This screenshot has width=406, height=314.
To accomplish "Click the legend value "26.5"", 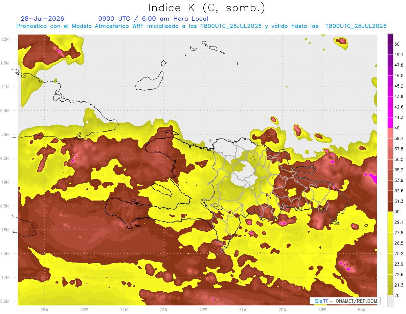I will pos(399,243).
